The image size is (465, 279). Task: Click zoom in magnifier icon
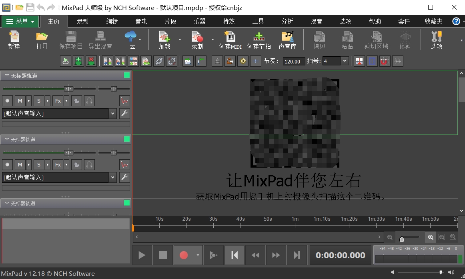[x=431, y=237]
